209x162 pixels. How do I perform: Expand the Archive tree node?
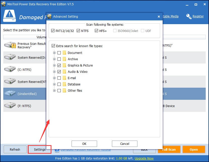pyautogui.click(x=54, y=59)
